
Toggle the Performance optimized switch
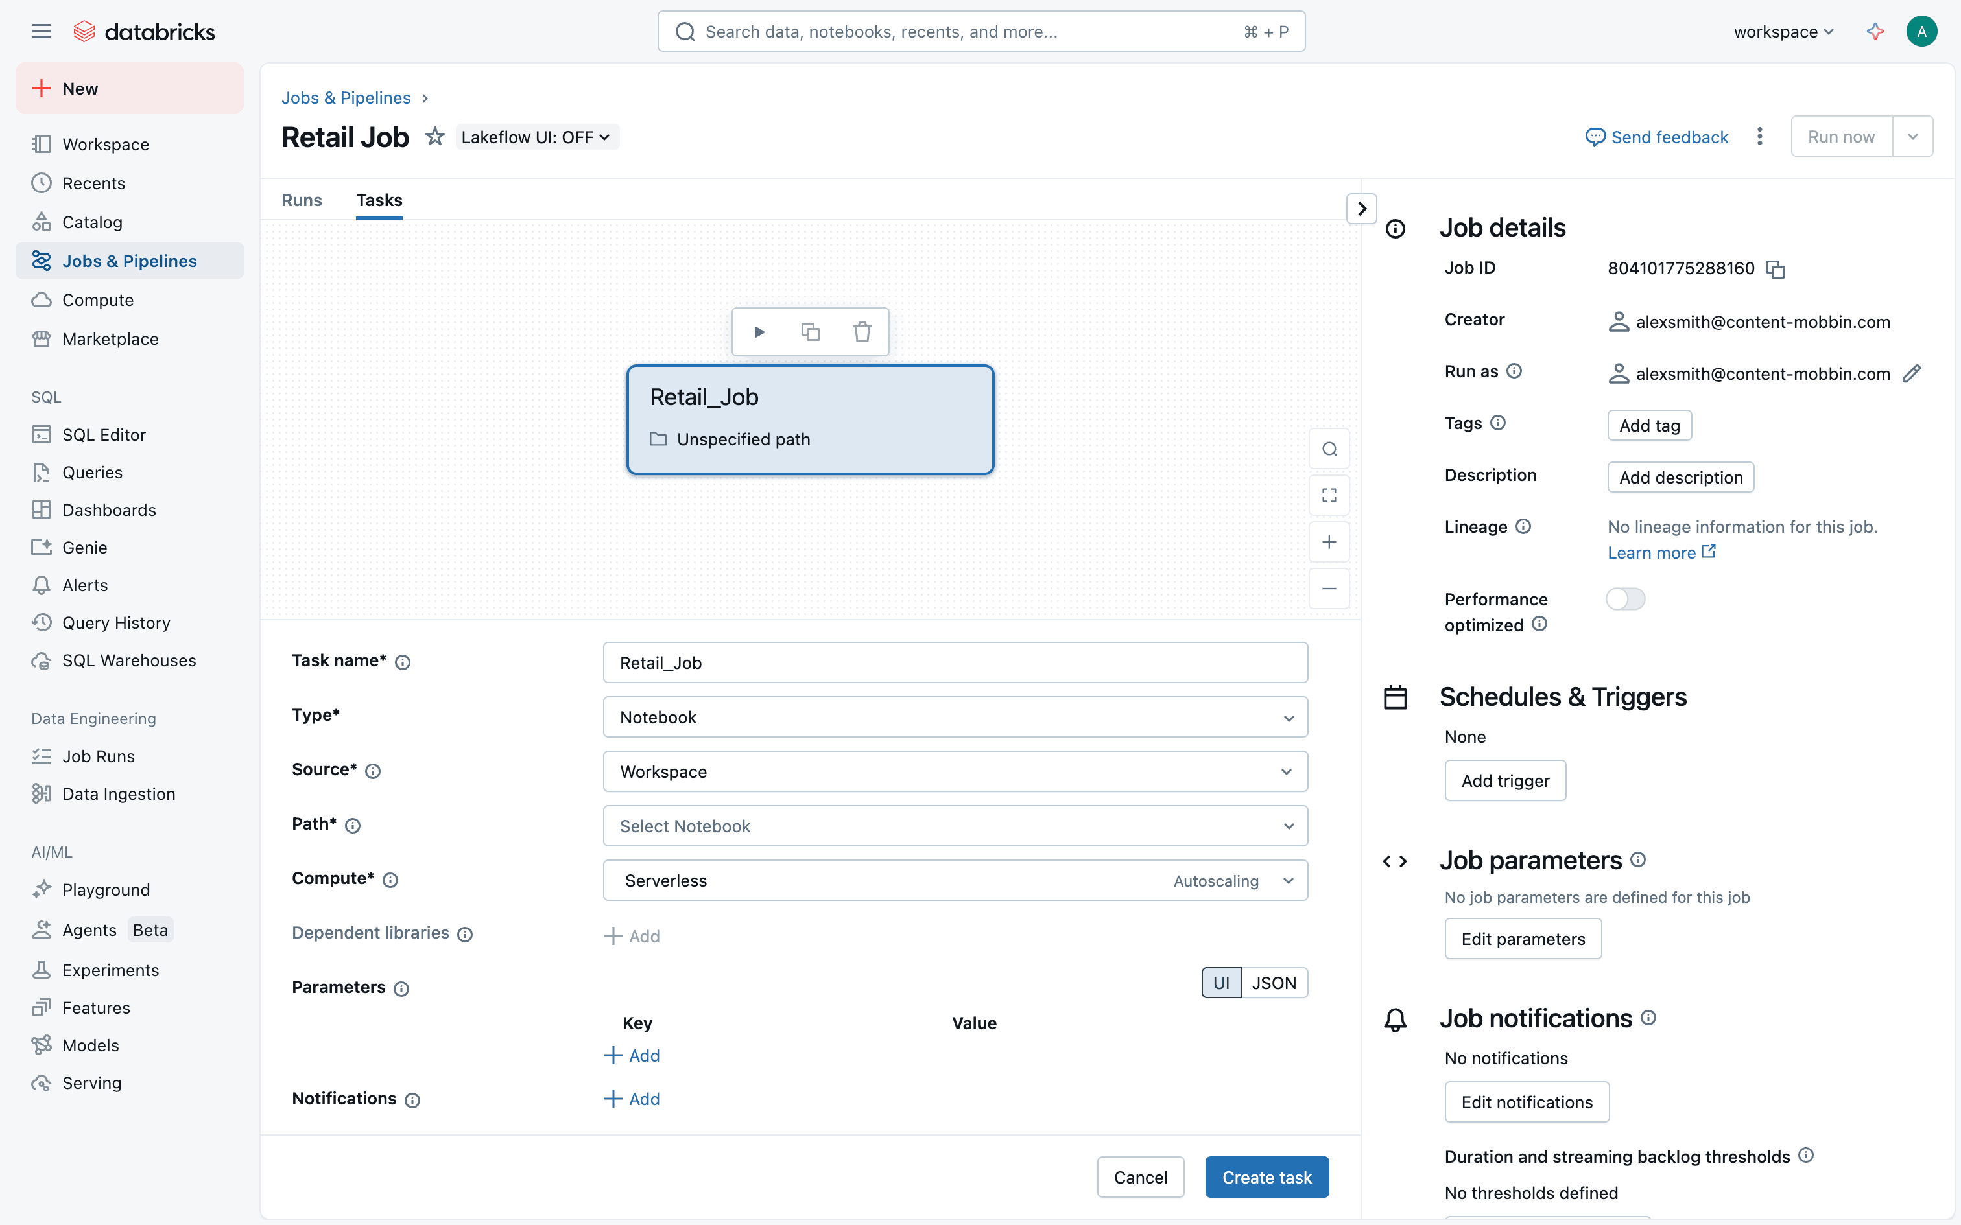[x=1624, y=599]
